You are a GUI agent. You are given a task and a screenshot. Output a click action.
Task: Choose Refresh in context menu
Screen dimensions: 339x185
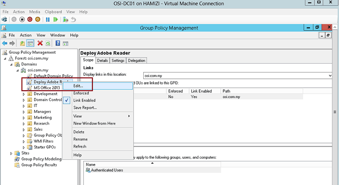tap(98, 146)
